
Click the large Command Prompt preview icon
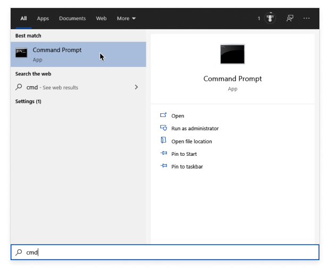tap(232, 54)
